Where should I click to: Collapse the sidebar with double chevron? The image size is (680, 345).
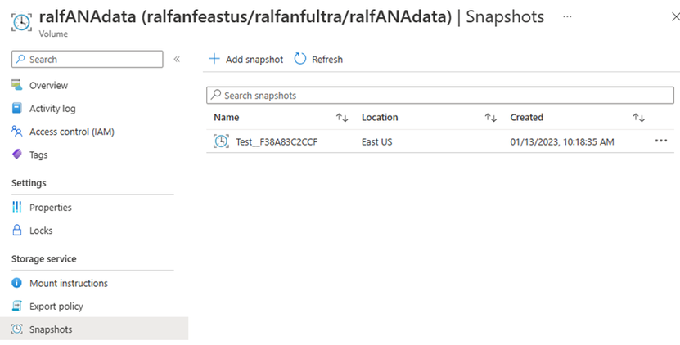pyautogui.click(x=177, y=60)
